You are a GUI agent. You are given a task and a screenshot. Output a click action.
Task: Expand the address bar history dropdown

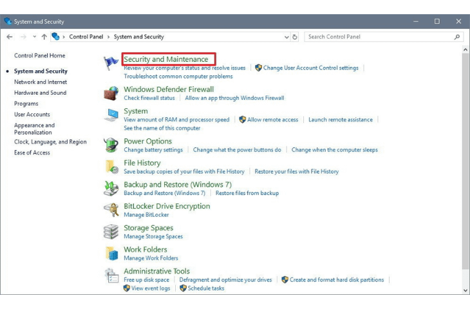point(287,37)
